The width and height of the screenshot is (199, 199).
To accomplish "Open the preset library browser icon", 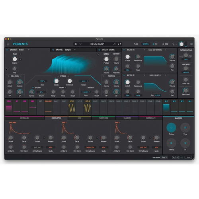I will pos(76,44).
